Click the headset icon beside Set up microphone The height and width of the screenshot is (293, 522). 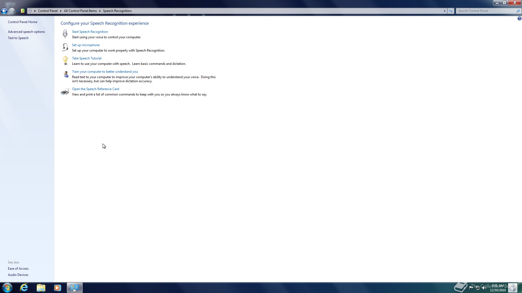[x=65, y=47]
